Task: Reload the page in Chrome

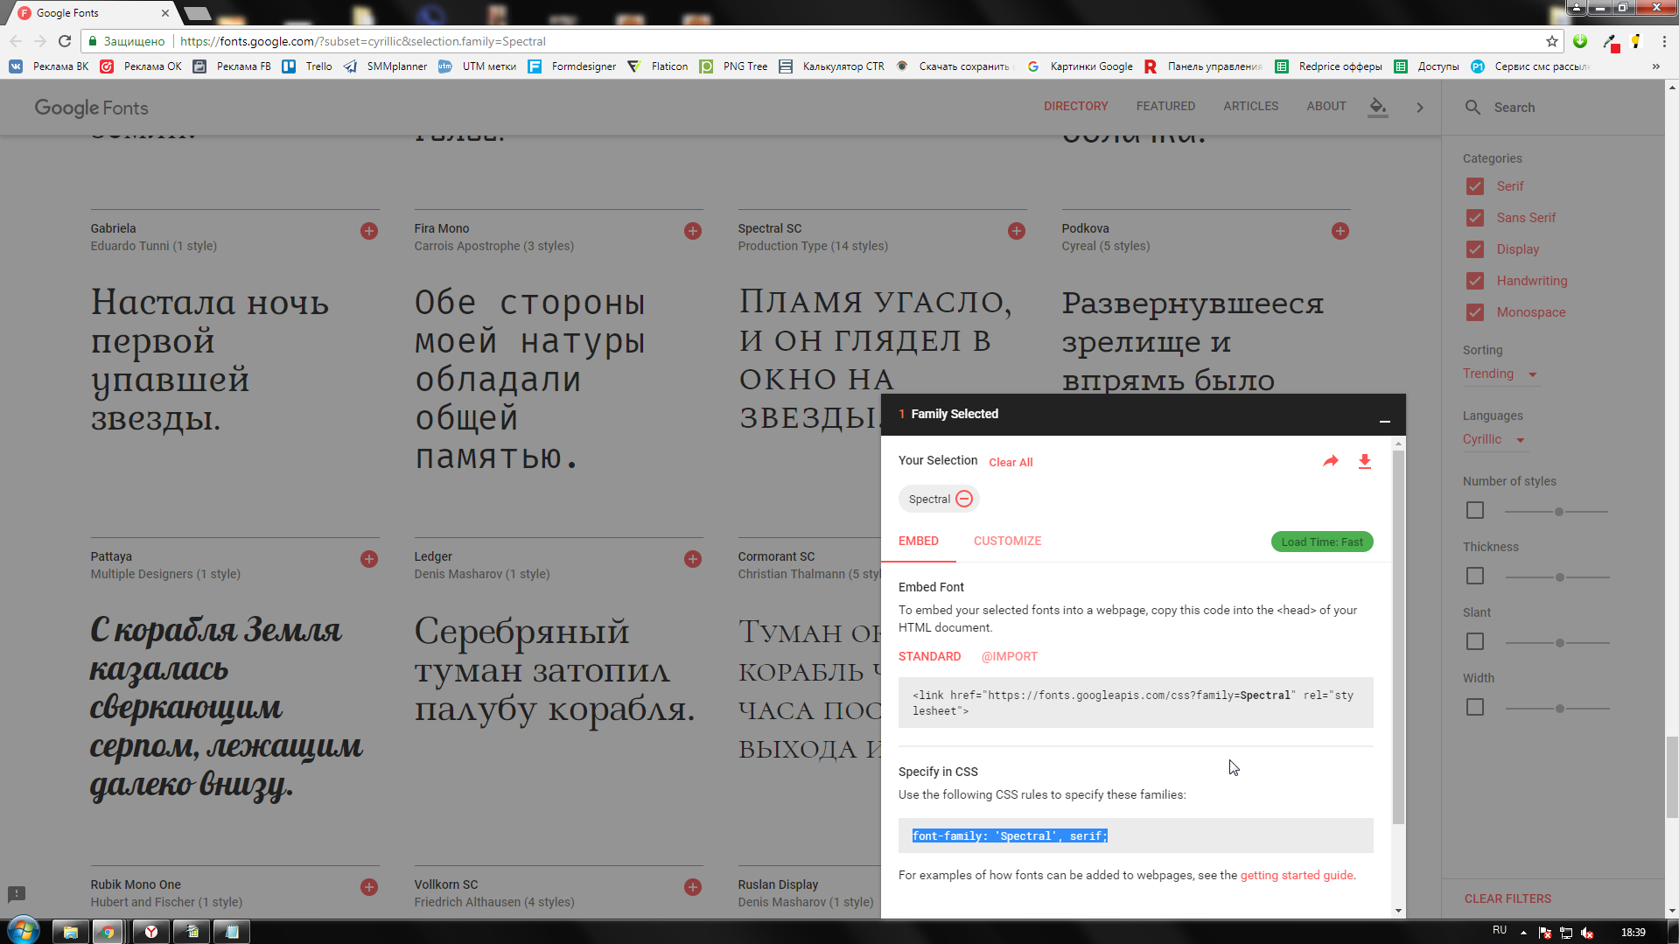Action: click(x=65, y=41)
